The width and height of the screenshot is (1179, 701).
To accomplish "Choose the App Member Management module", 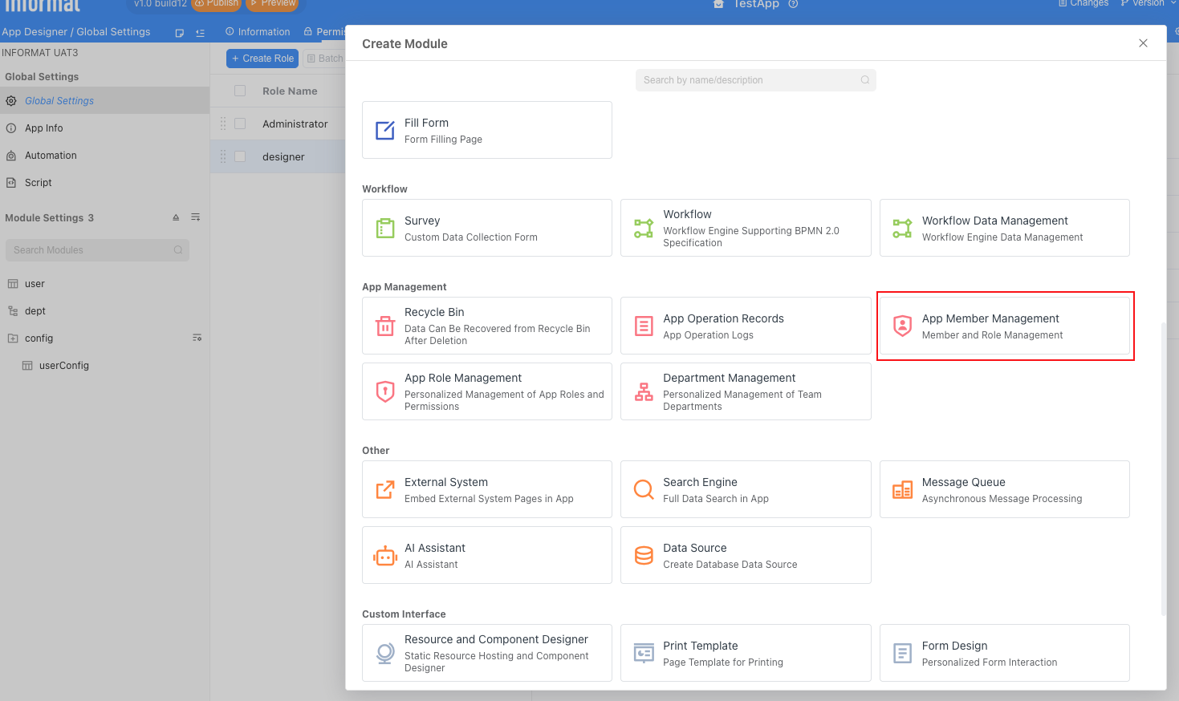I will point(1004,326).
